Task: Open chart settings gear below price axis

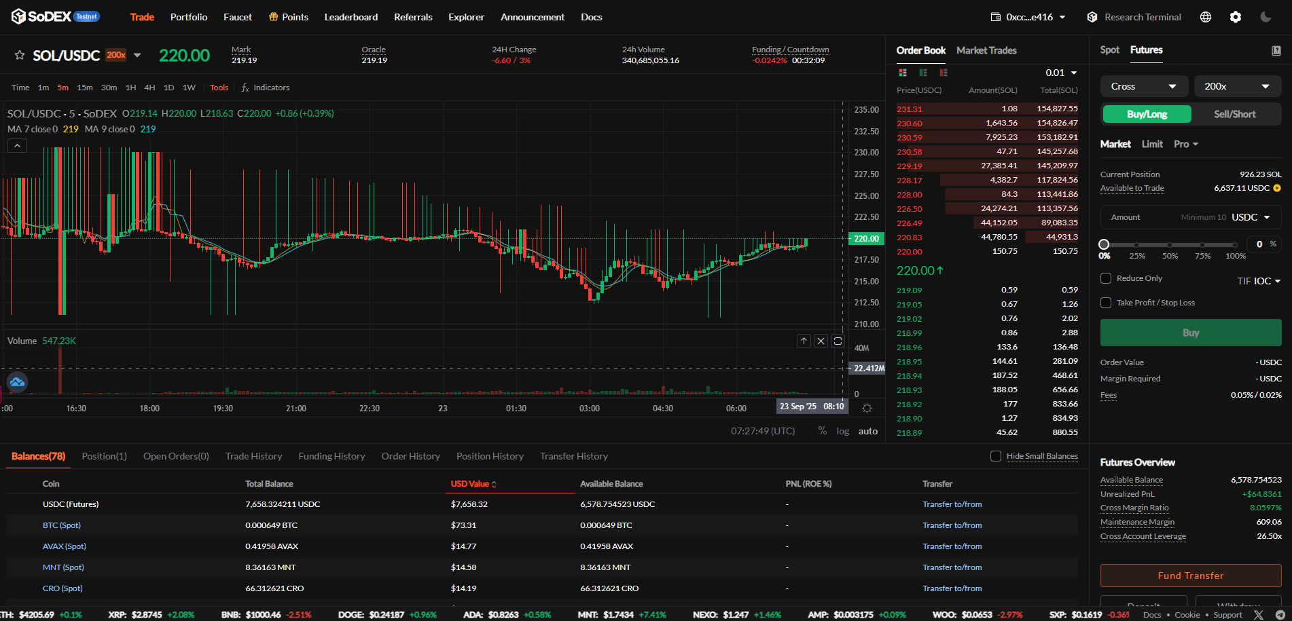Action: [x=867, y=408]
